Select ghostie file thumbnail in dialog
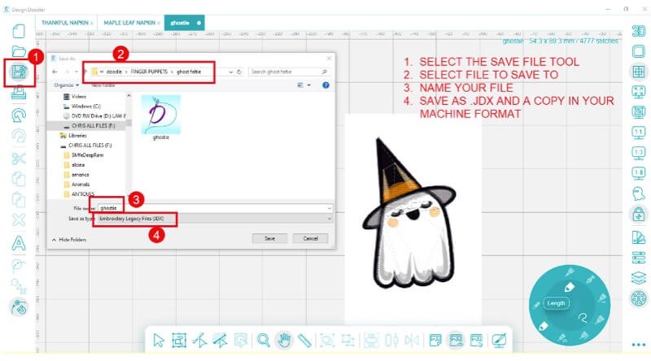 160,118
